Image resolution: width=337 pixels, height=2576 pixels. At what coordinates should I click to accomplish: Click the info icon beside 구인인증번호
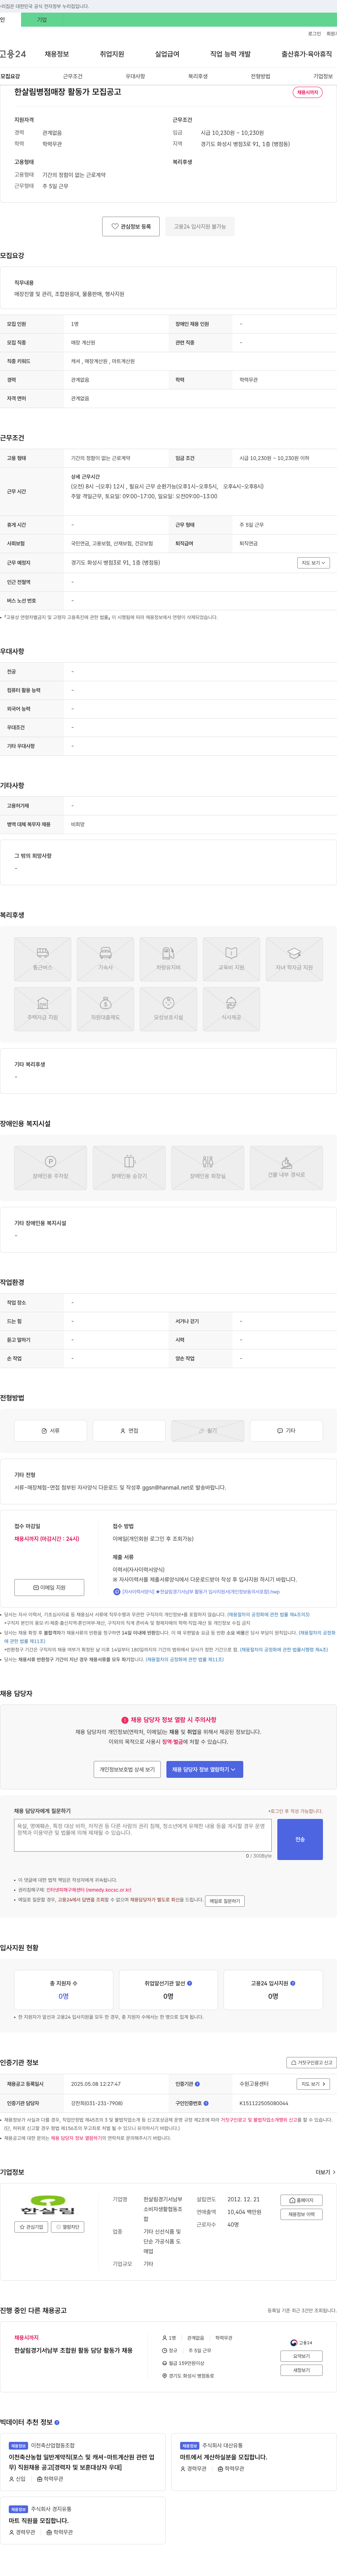206,2103
